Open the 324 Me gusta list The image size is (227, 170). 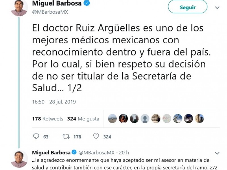(x=83, y=119)
